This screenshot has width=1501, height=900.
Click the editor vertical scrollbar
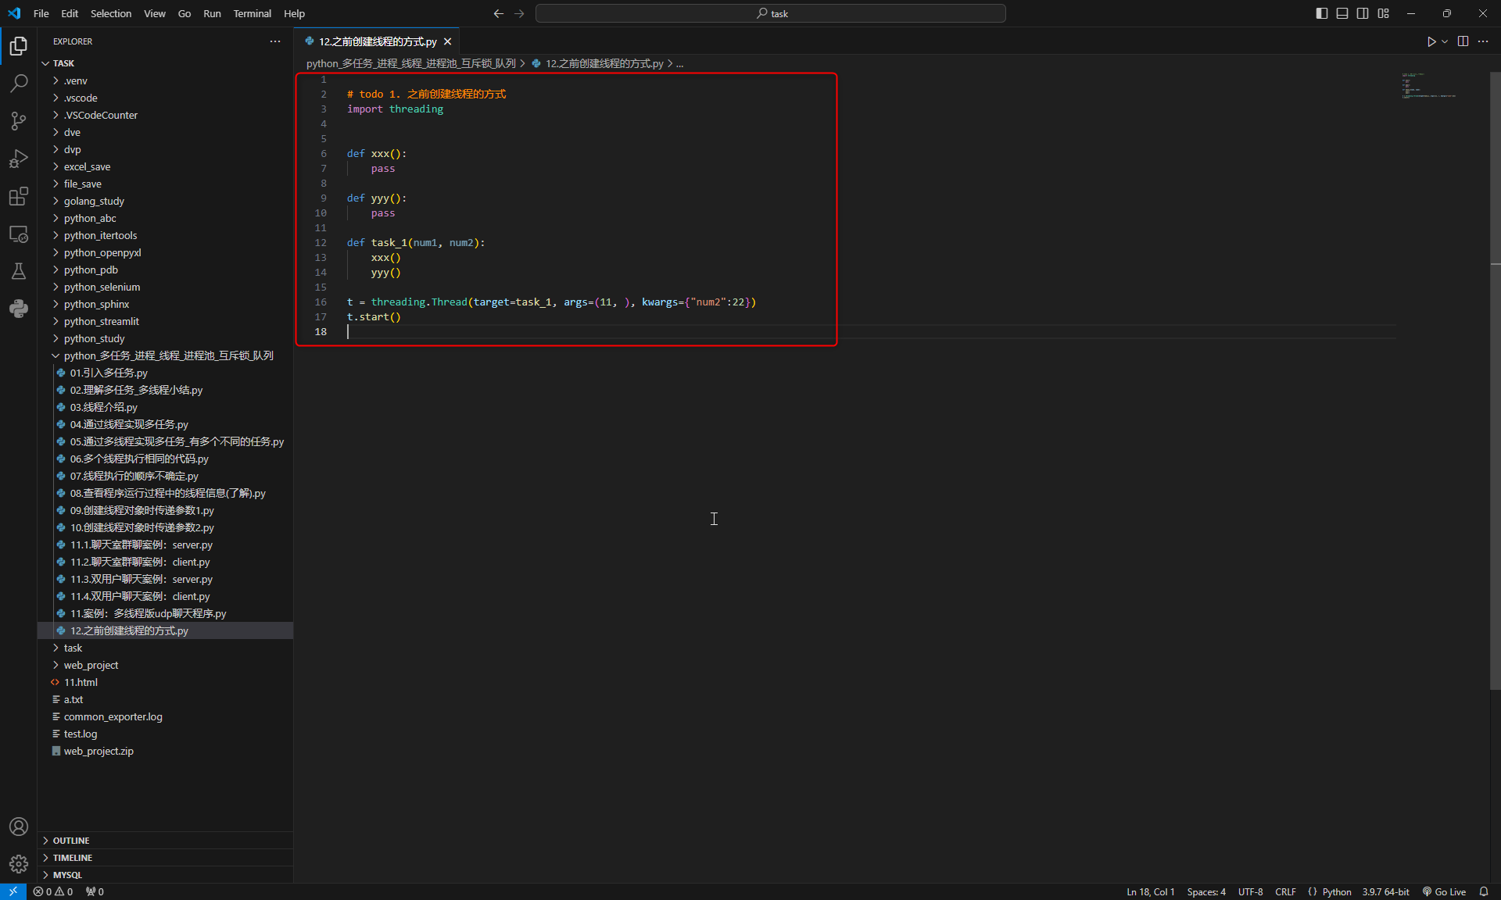pyautogui.click(x=1495, y=391)
